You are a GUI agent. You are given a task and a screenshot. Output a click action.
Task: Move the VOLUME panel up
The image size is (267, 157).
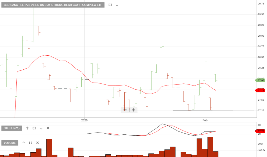pyautogui.click(x=24, y=143)
